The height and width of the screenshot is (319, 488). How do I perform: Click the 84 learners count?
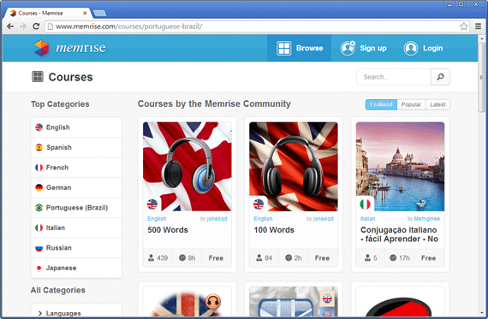point(268,258)
